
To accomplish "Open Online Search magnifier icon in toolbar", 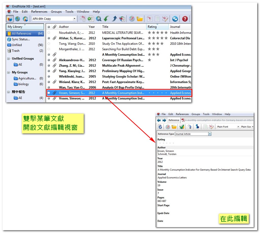I will 98,19.
